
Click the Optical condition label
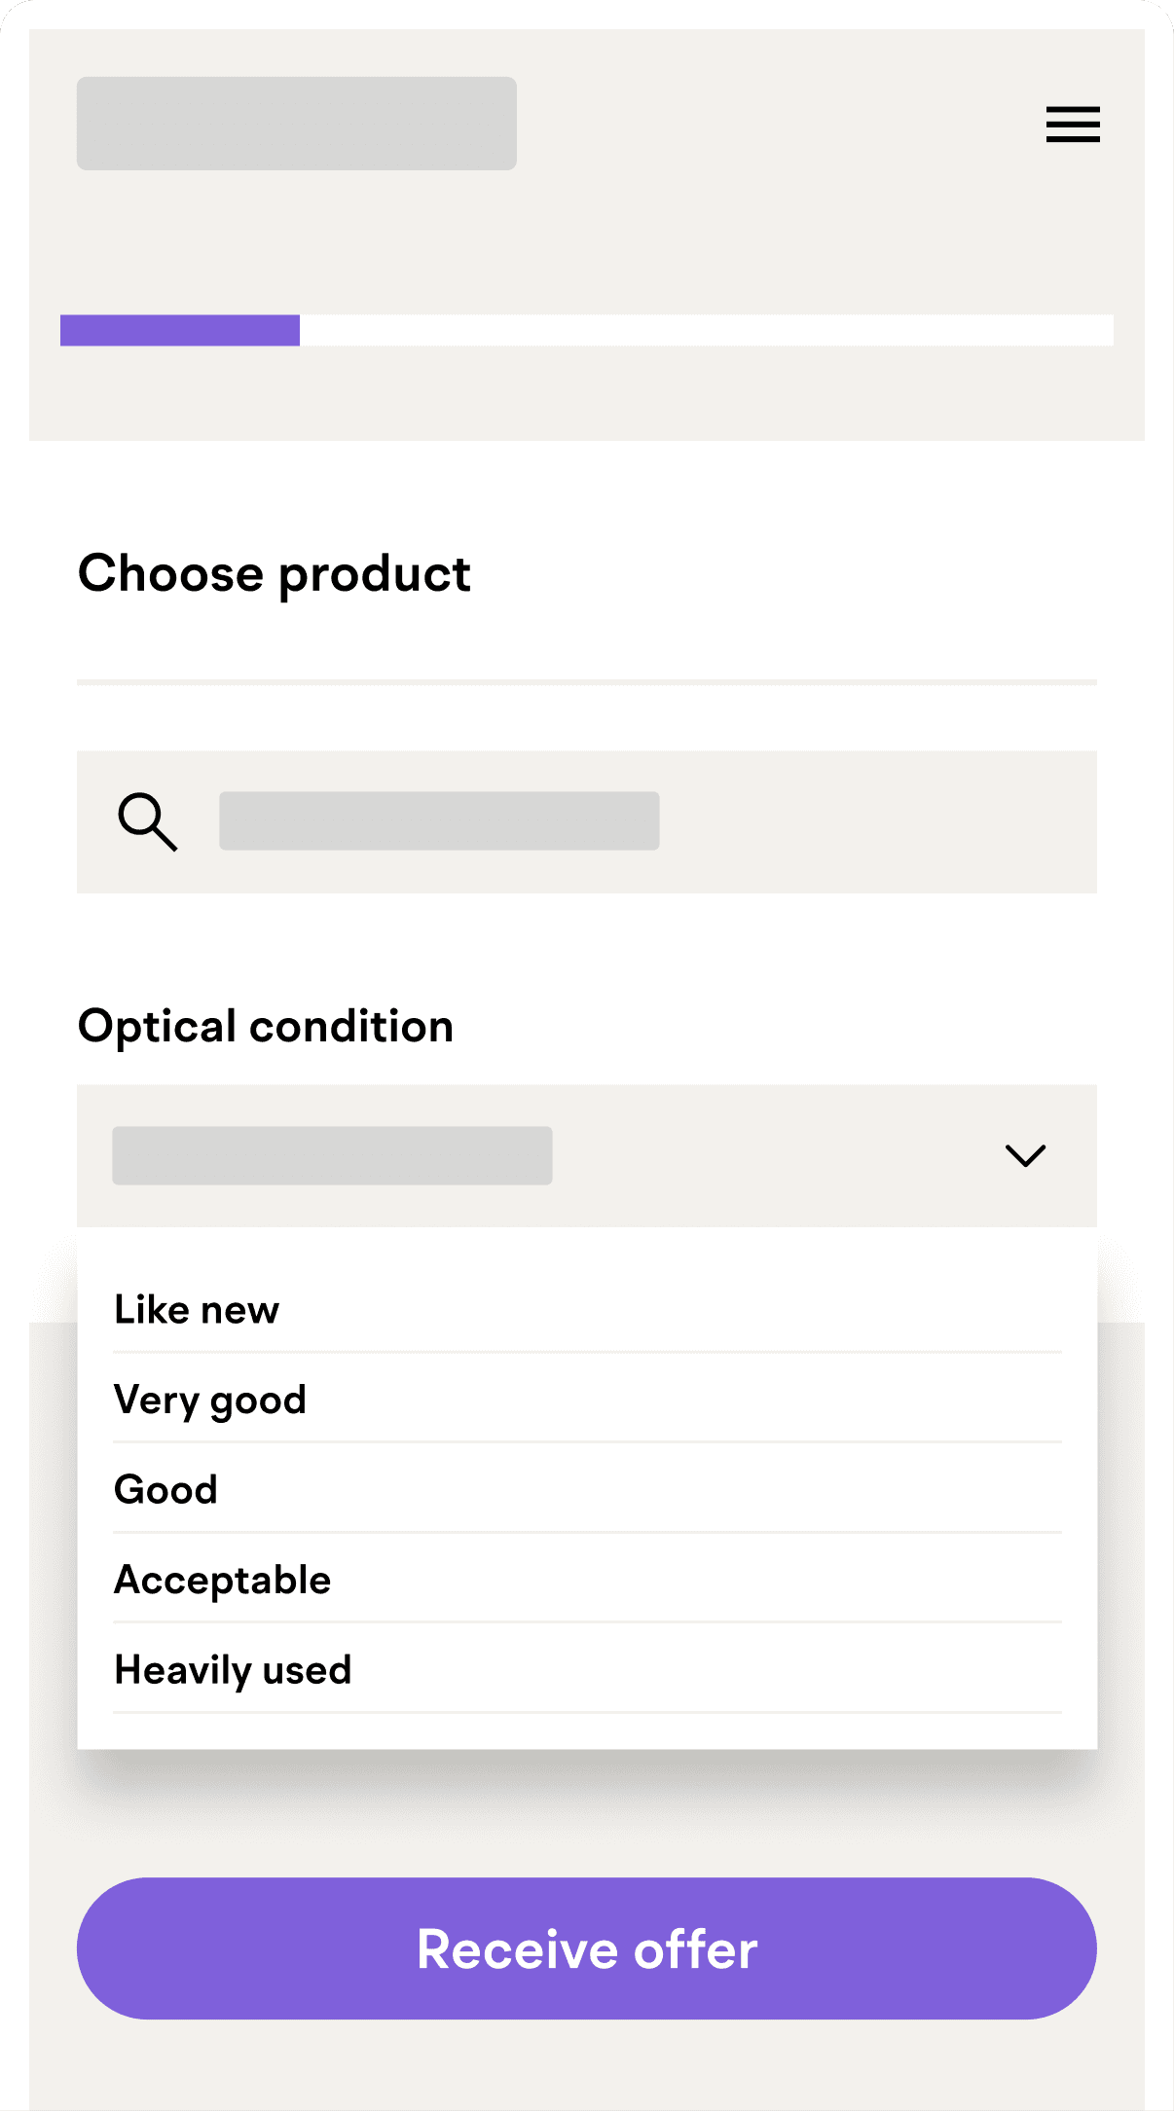point(266,1026)
